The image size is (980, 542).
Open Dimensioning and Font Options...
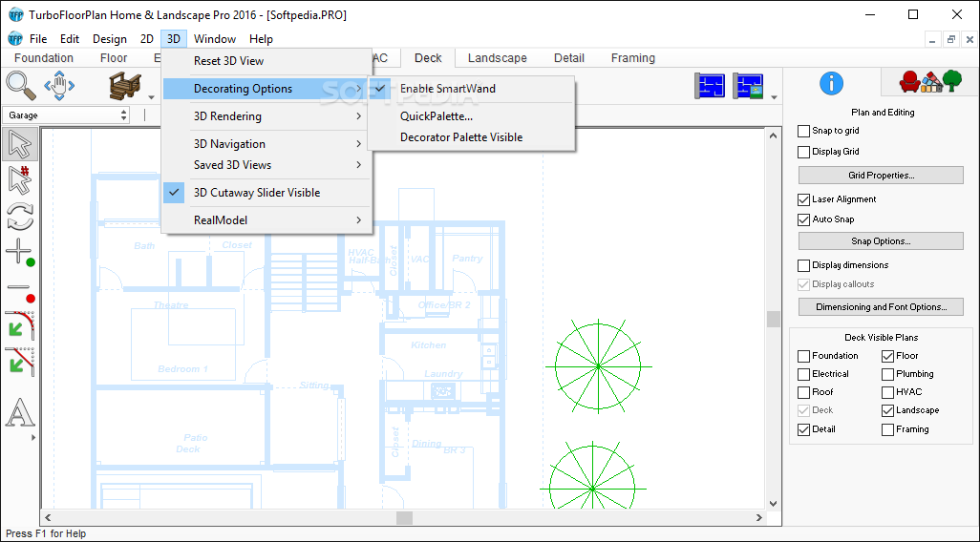(881, 307)
